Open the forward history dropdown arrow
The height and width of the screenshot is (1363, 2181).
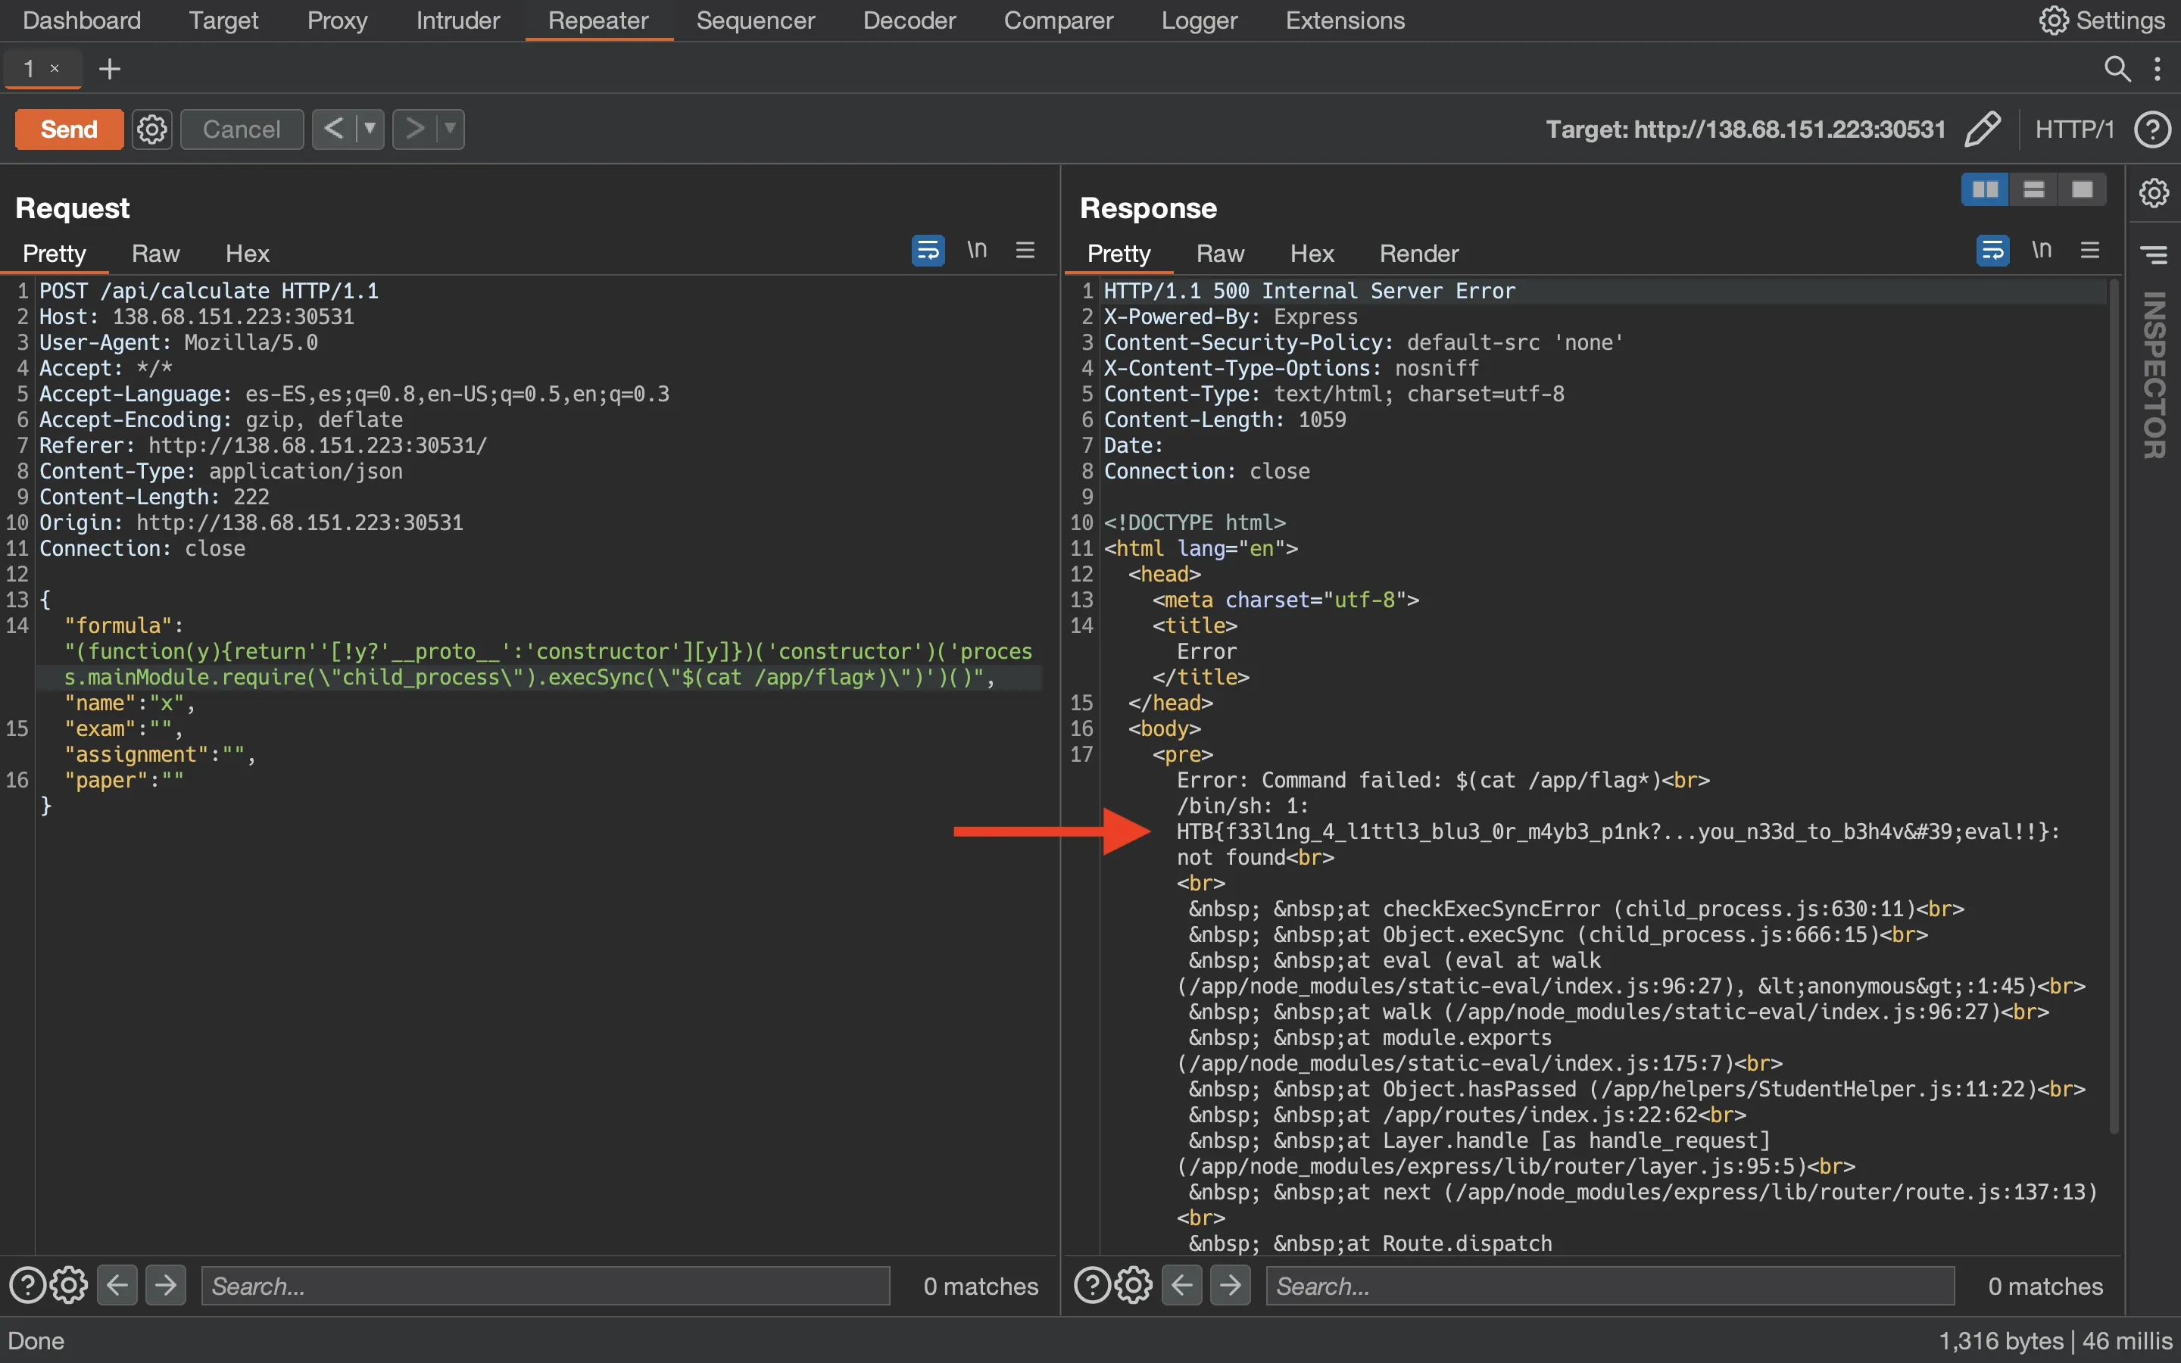[450, 129]
